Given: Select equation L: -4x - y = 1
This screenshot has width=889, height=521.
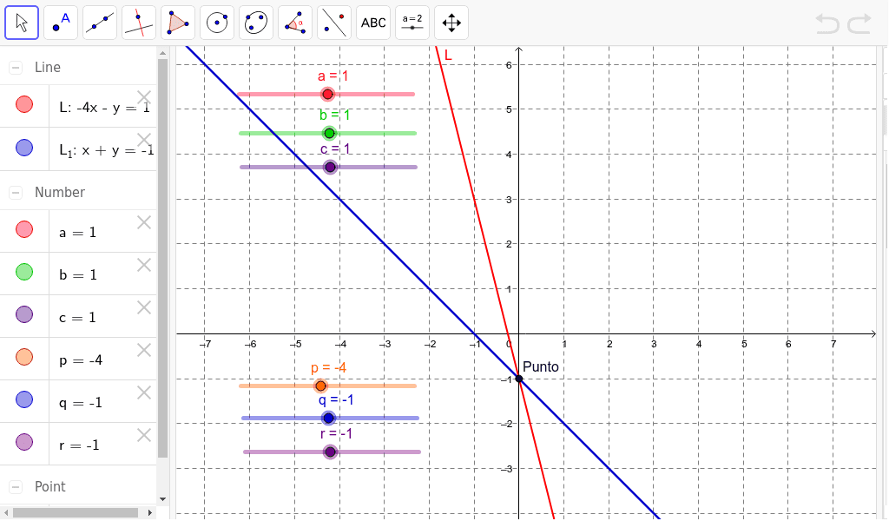Looking at the screenshot, I should click(104, 107).
